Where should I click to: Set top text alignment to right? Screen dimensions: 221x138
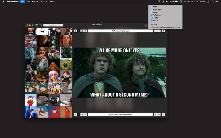coord(85,31)
